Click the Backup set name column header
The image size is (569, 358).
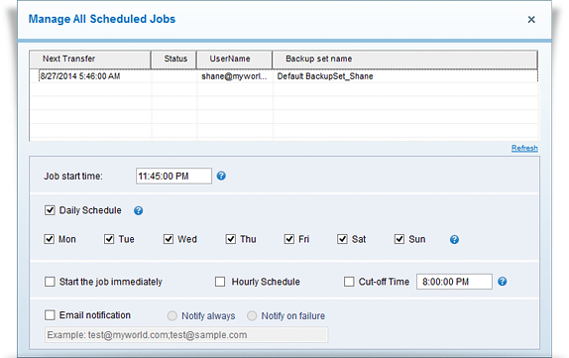click(x=404, y=60)
